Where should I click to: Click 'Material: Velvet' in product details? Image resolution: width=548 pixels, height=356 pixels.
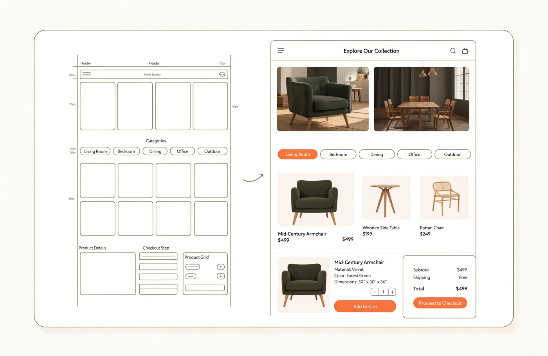coord(349,270)
